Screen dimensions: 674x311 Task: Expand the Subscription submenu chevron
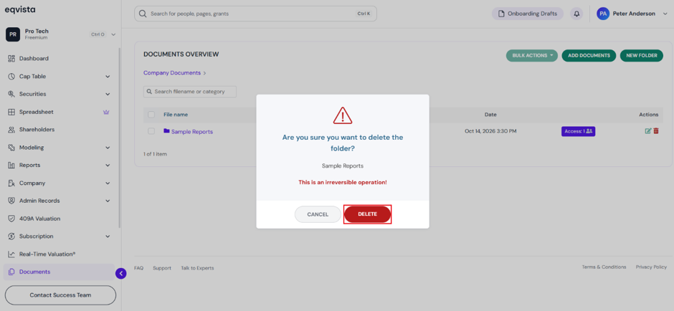(x=108, y=236)
